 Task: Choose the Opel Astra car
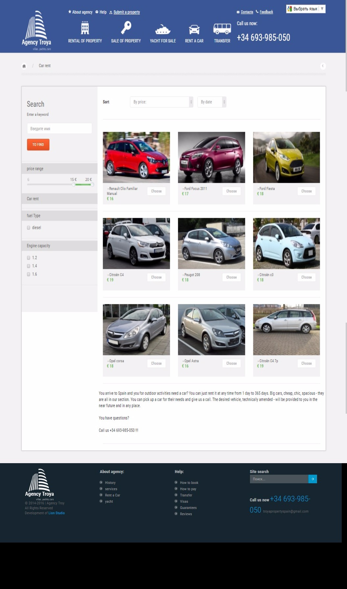pos(231,363)
